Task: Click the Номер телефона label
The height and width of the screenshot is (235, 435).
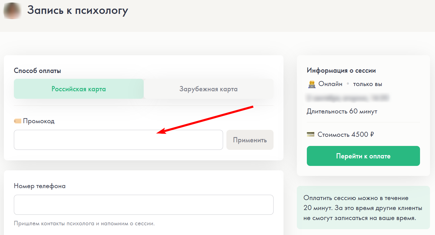Action: (x=40, y=186)
